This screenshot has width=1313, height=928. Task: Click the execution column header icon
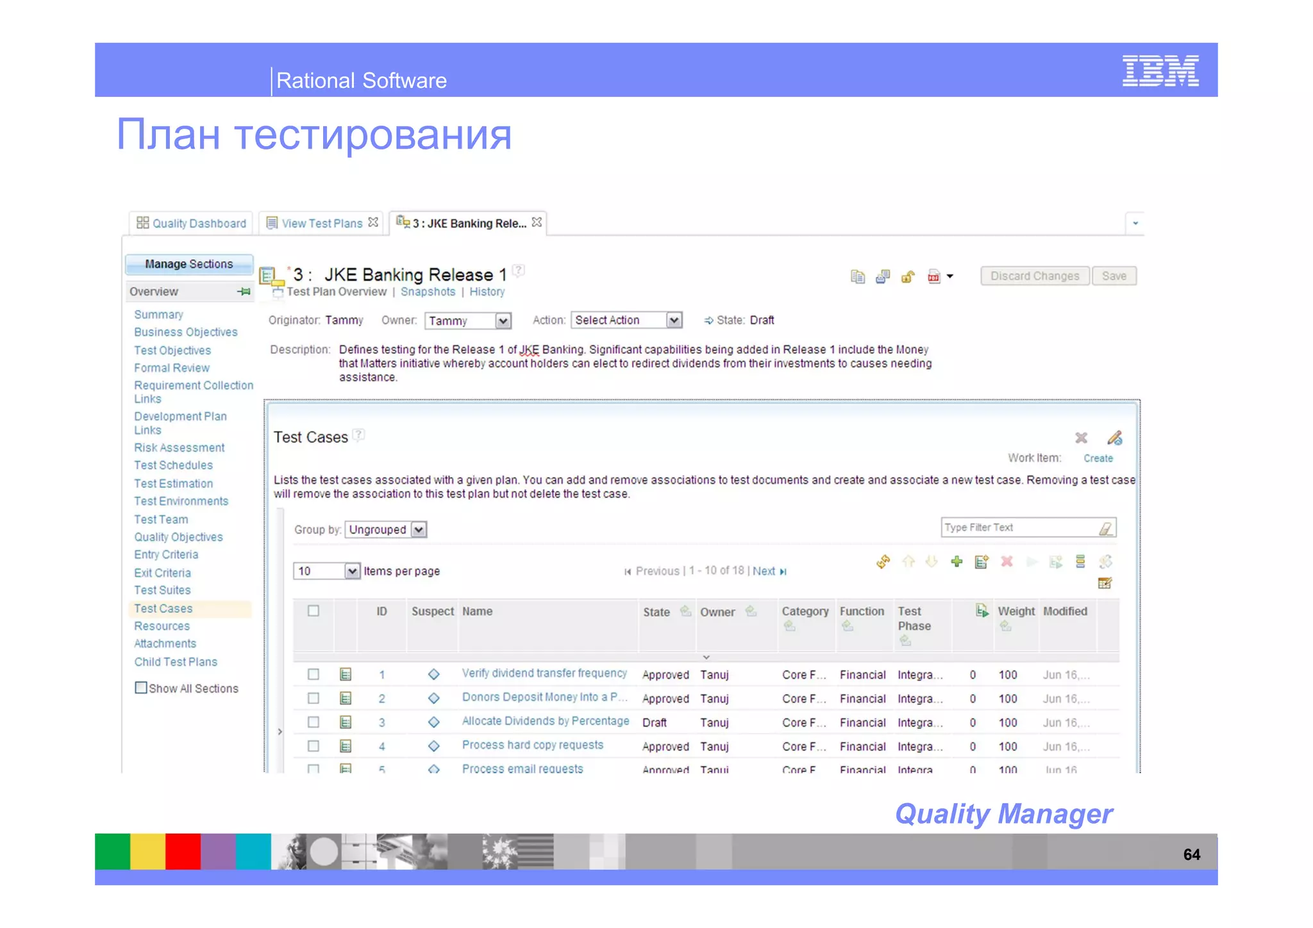[x=982, y=610]
